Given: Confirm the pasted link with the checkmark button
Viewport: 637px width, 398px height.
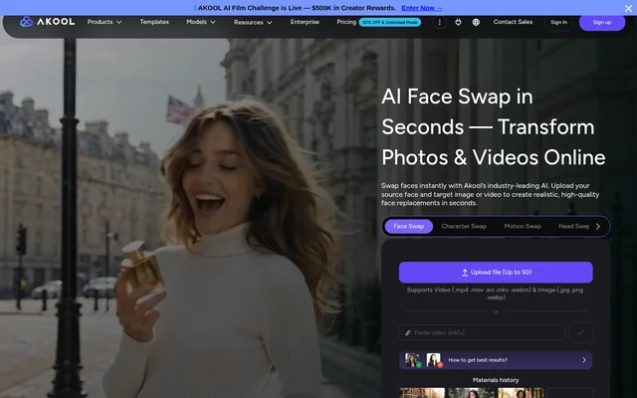Looking at the screenshot, I should tap(580, 332).
